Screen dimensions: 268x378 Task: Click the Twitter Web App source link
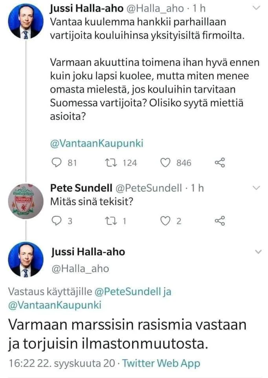162,363
